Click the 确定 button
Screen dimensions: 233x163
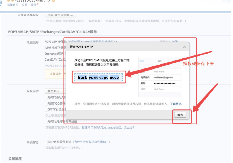180,115
